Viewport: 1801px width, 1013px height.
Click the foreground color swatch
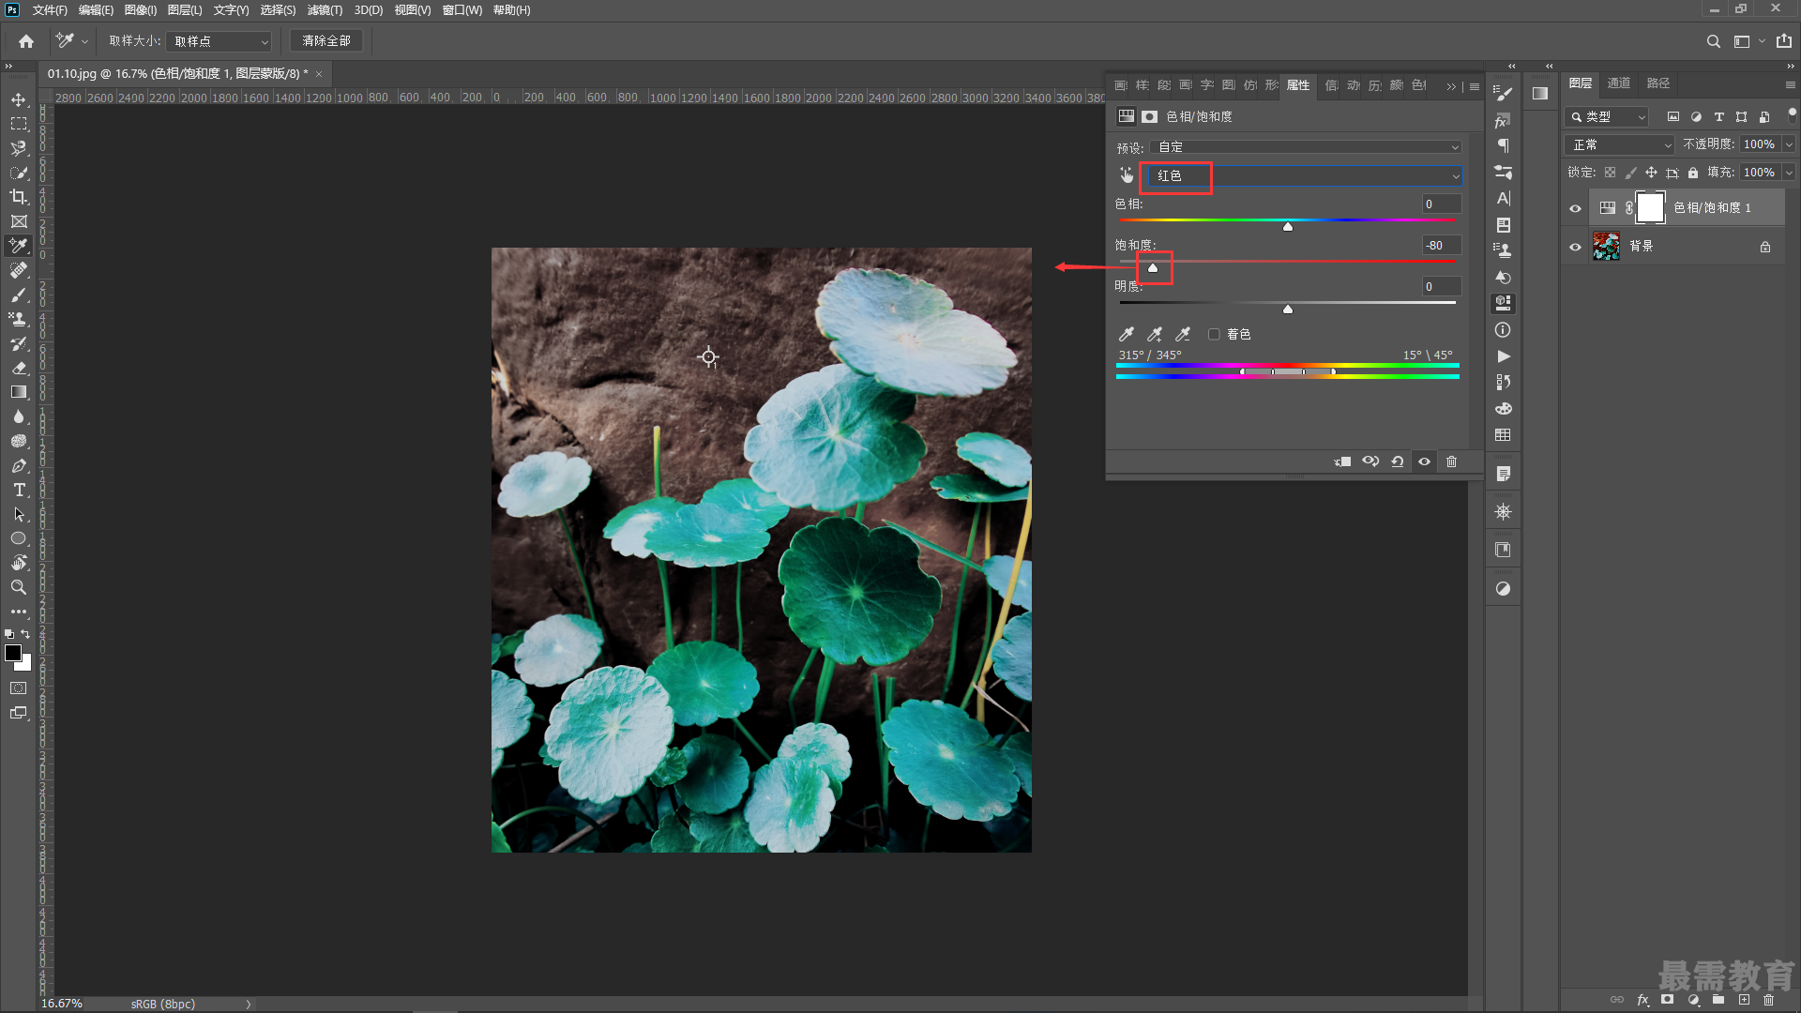tap(13, 653)
